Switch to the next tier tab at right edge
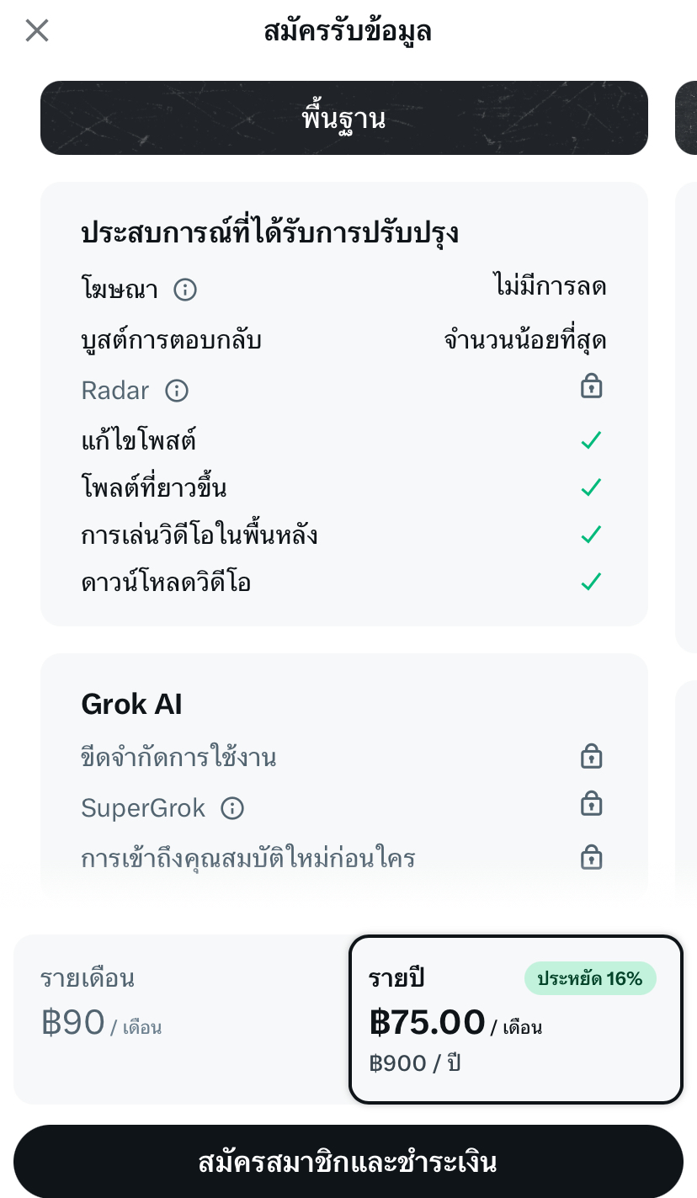 (687, 118)
